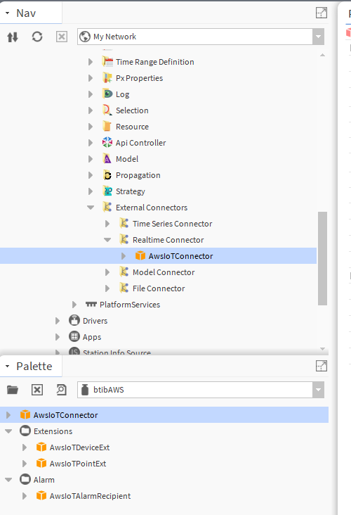Expand the Time Series Connector node

(x=107, y=224)
